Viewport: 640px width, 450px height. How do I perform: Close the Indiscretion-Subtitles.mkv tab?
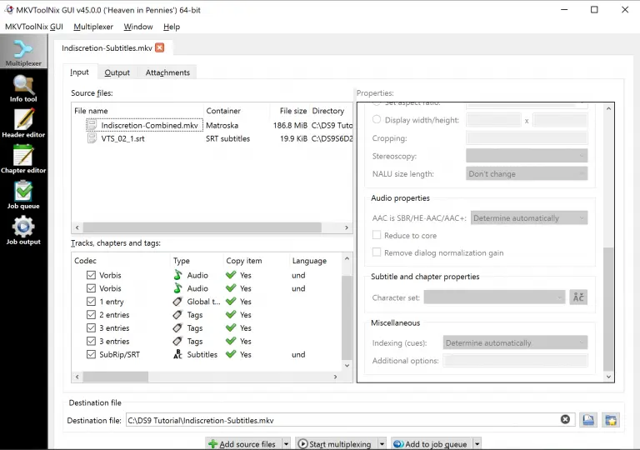point(160,47)
